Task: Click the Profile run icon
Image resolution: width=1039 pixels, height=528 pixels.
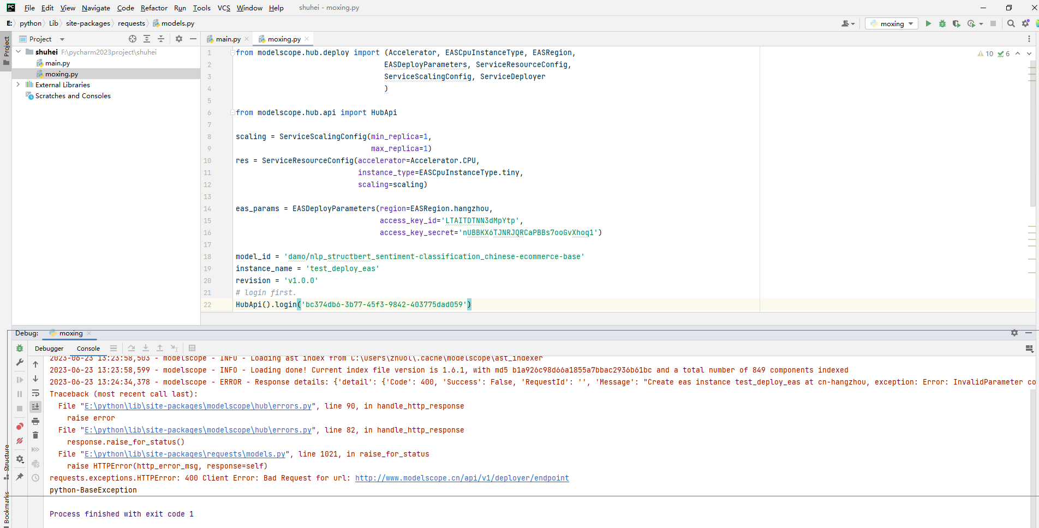Action: 971,23
